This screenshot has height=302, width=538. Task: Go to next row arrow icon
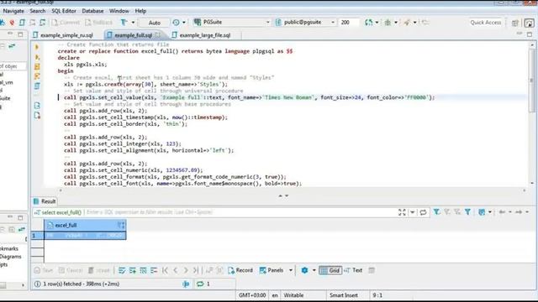pos(186,270)
